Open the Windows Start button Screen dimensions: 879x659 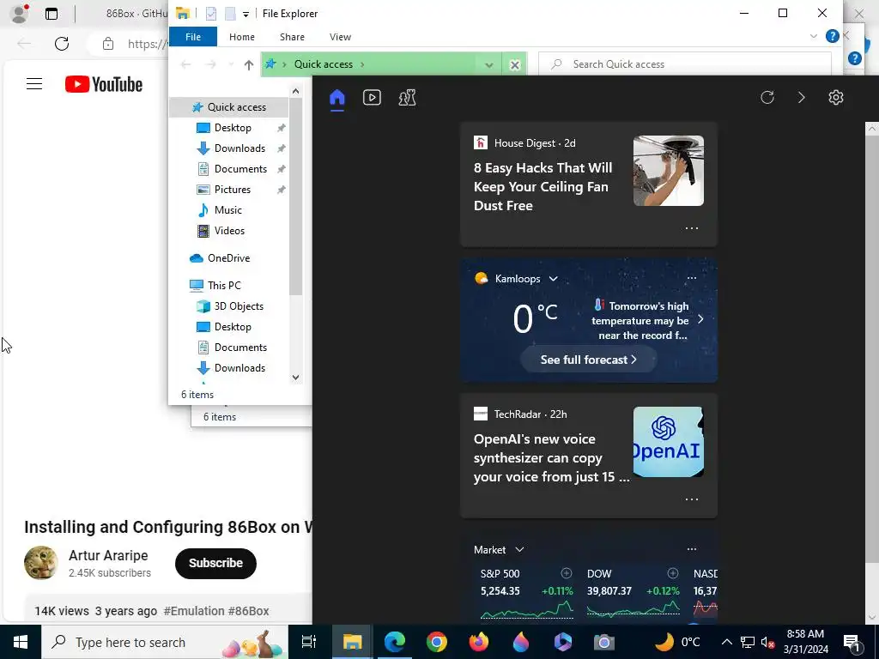21,642
